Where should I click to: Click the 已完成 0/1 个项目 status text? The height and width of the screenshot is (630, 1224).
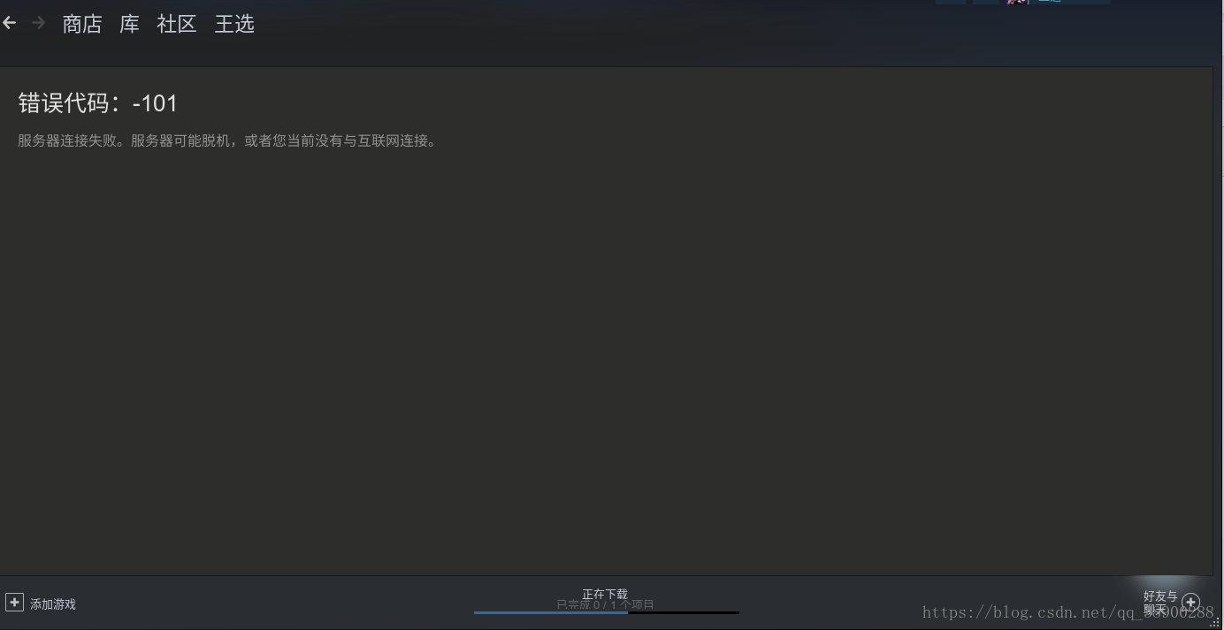coord(605,604)
